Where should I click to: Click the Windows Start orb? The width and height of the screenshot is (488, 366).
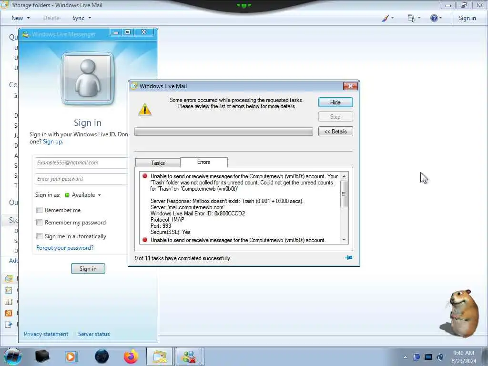tap(13, 356)
